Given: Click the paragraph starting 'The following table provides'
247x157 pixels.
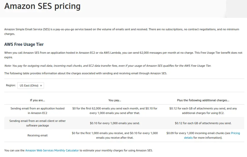Looking at the screenshot, I should tap(86, 73).
